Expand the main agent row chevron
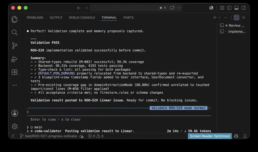 pos(28,127)
